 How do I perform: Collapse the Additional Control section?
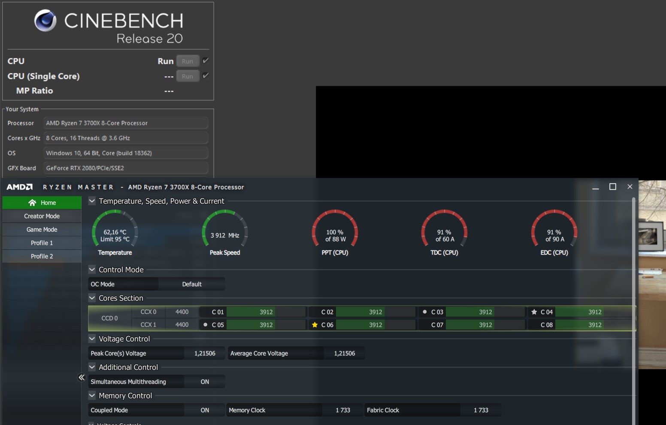coord(92,367)
